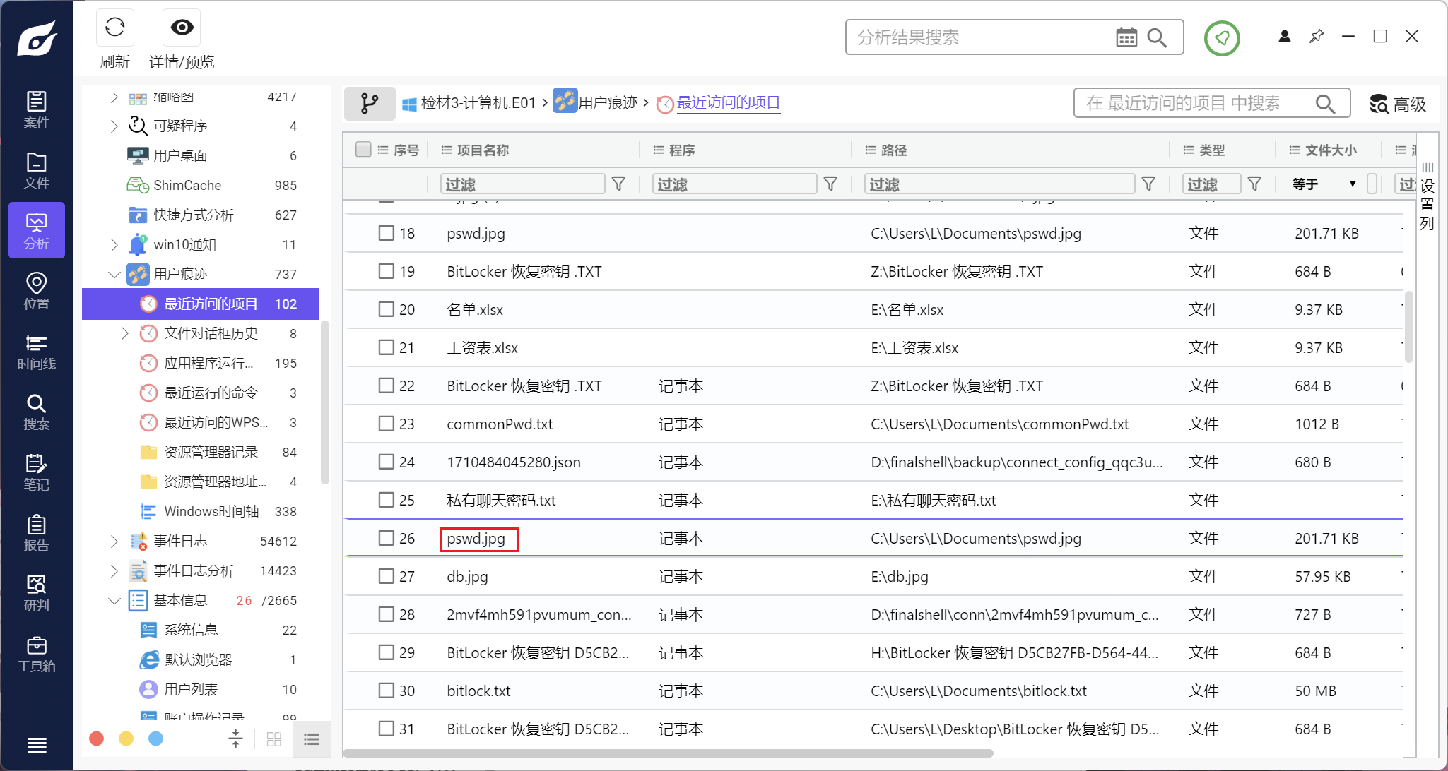Click the calendar icon in search box
The height and width of the screenshot is (771, 1448).
pyautogui.click(x=1126, y=37)
